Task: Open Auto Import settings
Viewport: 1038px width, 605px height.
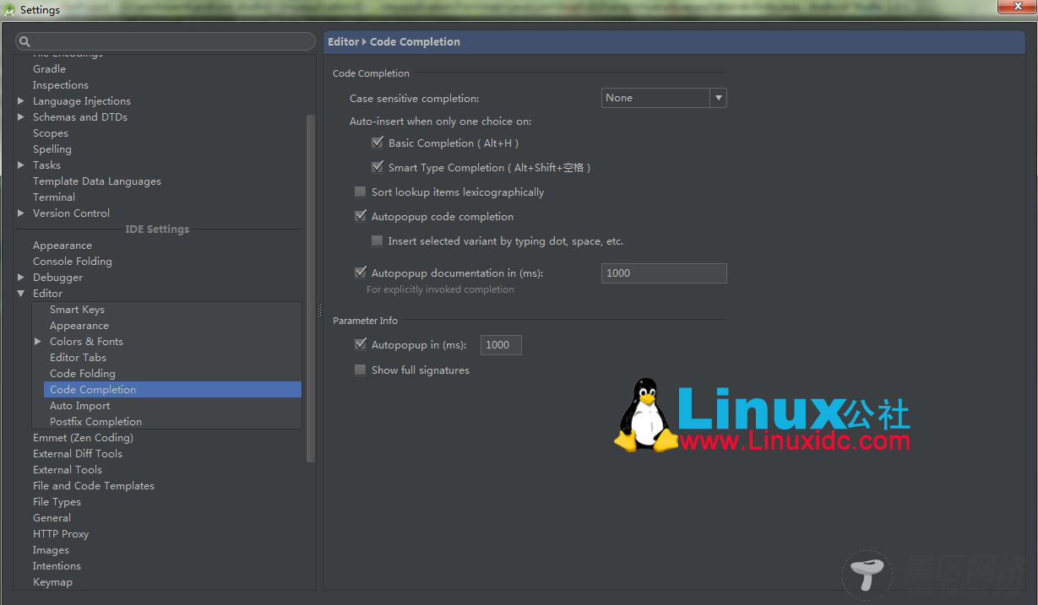Action: [80, 406]
